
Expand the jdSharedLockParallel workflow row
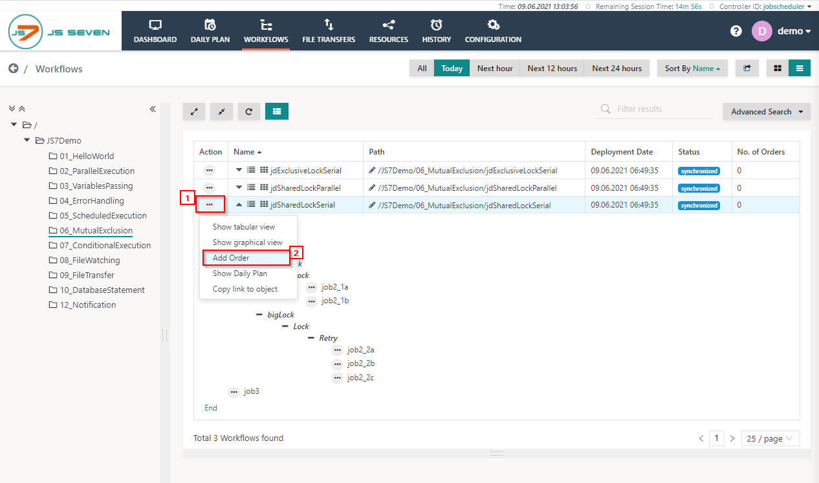coord(239,188)
